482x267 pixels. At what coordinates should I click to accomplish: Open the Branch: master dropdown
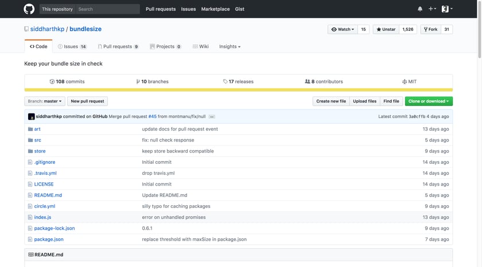pyautogui.click(x=45, y=101)
